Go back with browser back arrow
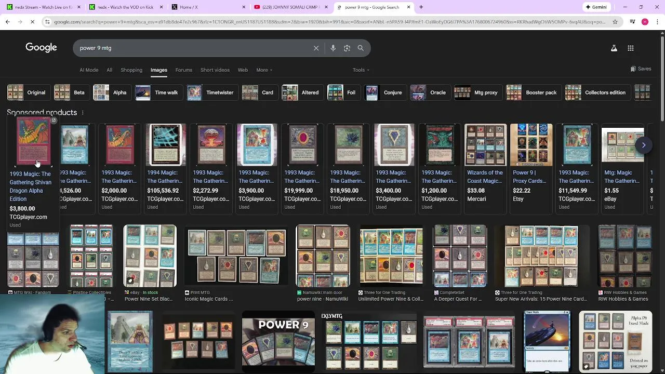Image resolution: width=665 pixels, height=374 pixels. point(7,22)
